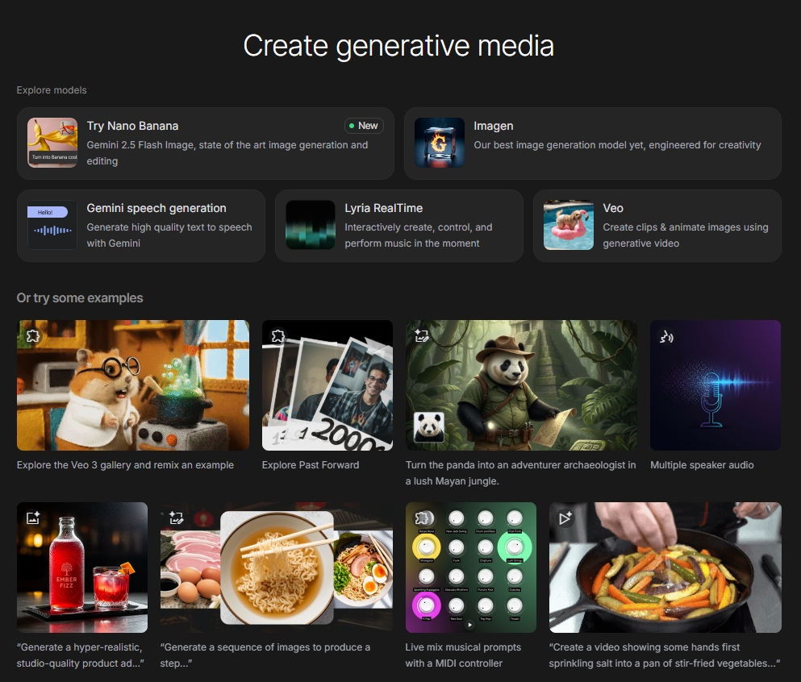Screen dimensions: 801x682
Task: Click the small panda inset photo
Action: 428,426
